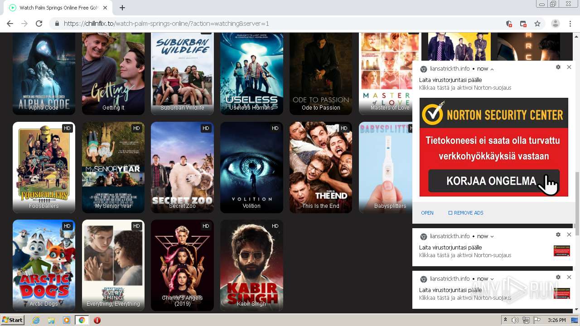Open the Action Center flag tray icon
The image size is (580, 326).
536,320
